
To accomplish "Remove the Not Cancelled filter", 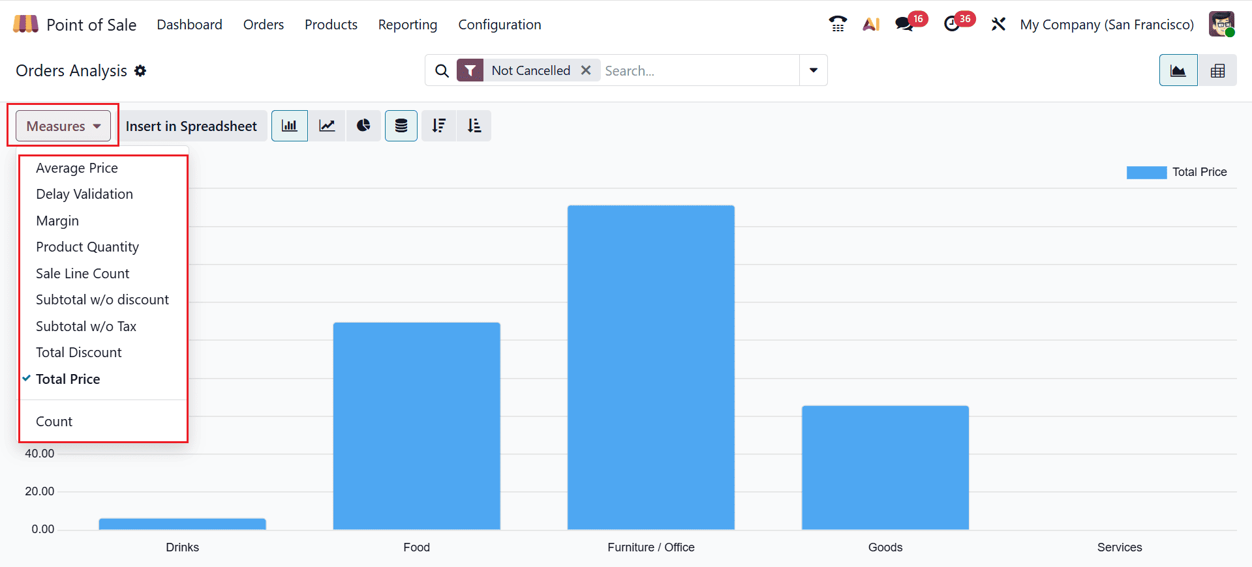I will pos(586,70).
